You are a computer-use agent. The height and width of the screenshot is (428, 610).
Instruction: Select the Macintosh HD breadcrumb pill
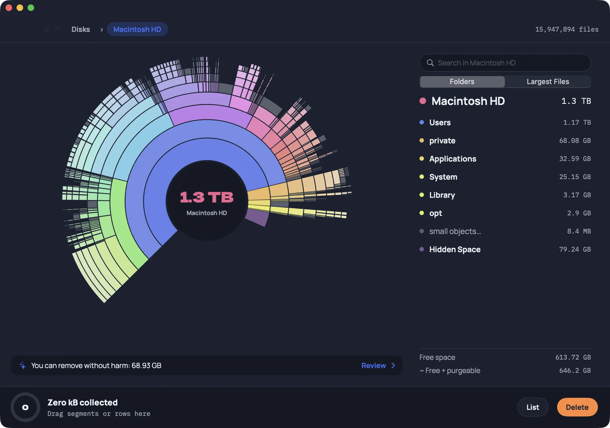[137, 29]
